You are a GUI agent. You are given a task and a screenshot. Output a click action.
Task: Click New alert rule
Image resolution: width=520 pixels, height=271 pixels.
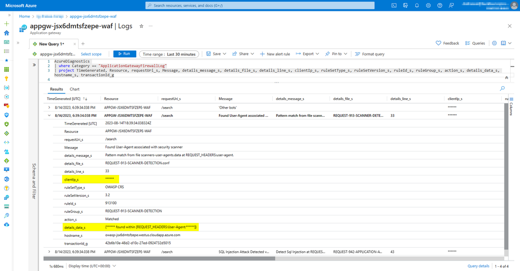(275, 54)
